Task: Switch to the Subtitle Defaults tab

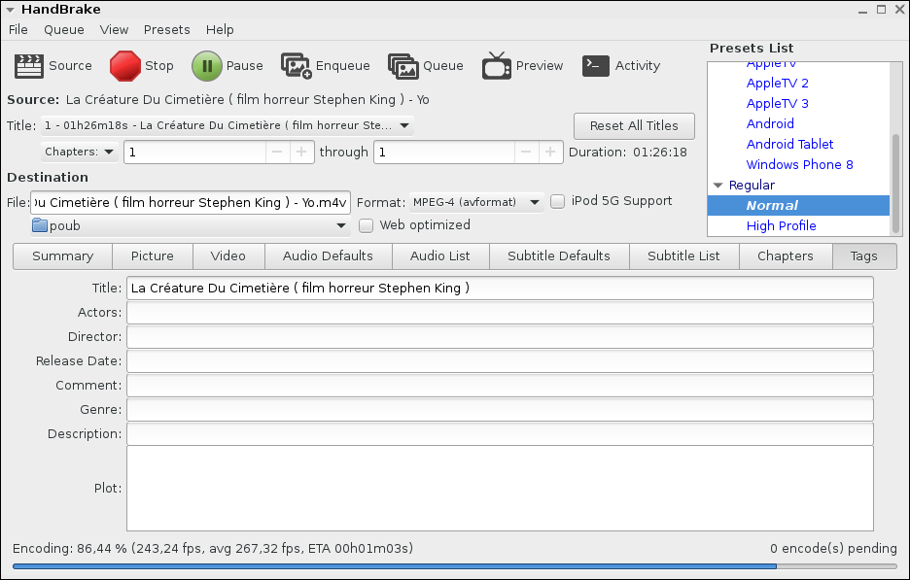Action: click(x=559, y=256)
